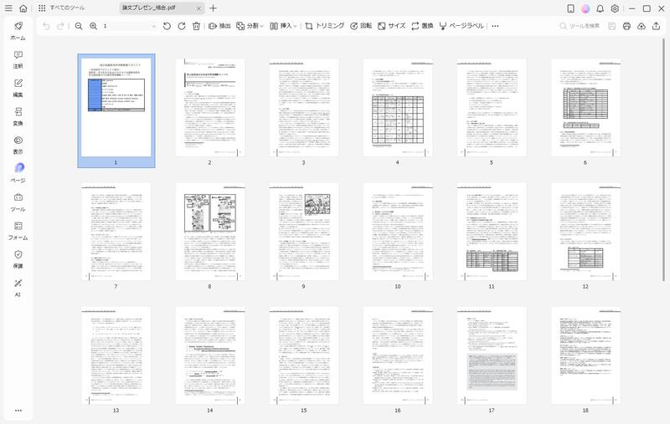This screenshot has height=424, width=670.
Task: Open 注釈 (comment) panel in sidebar
Action: [18, 59]
